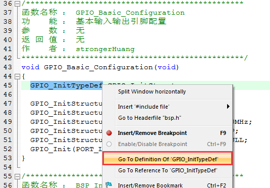This screenshot has height=188, width=270.
Task: Click GPIO_InitStructu text on line 49
Action: point(66,122)
